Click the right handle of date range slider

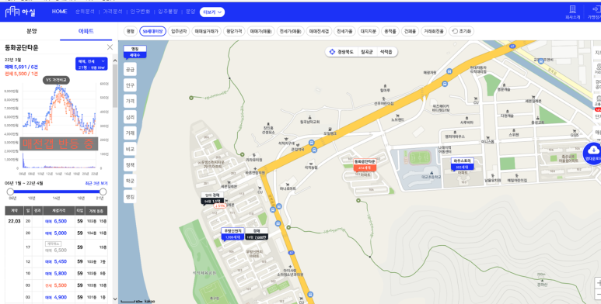(103, 192)
